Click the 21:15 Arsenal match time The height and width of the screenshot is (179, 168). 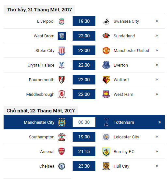[x=84, y=151]
